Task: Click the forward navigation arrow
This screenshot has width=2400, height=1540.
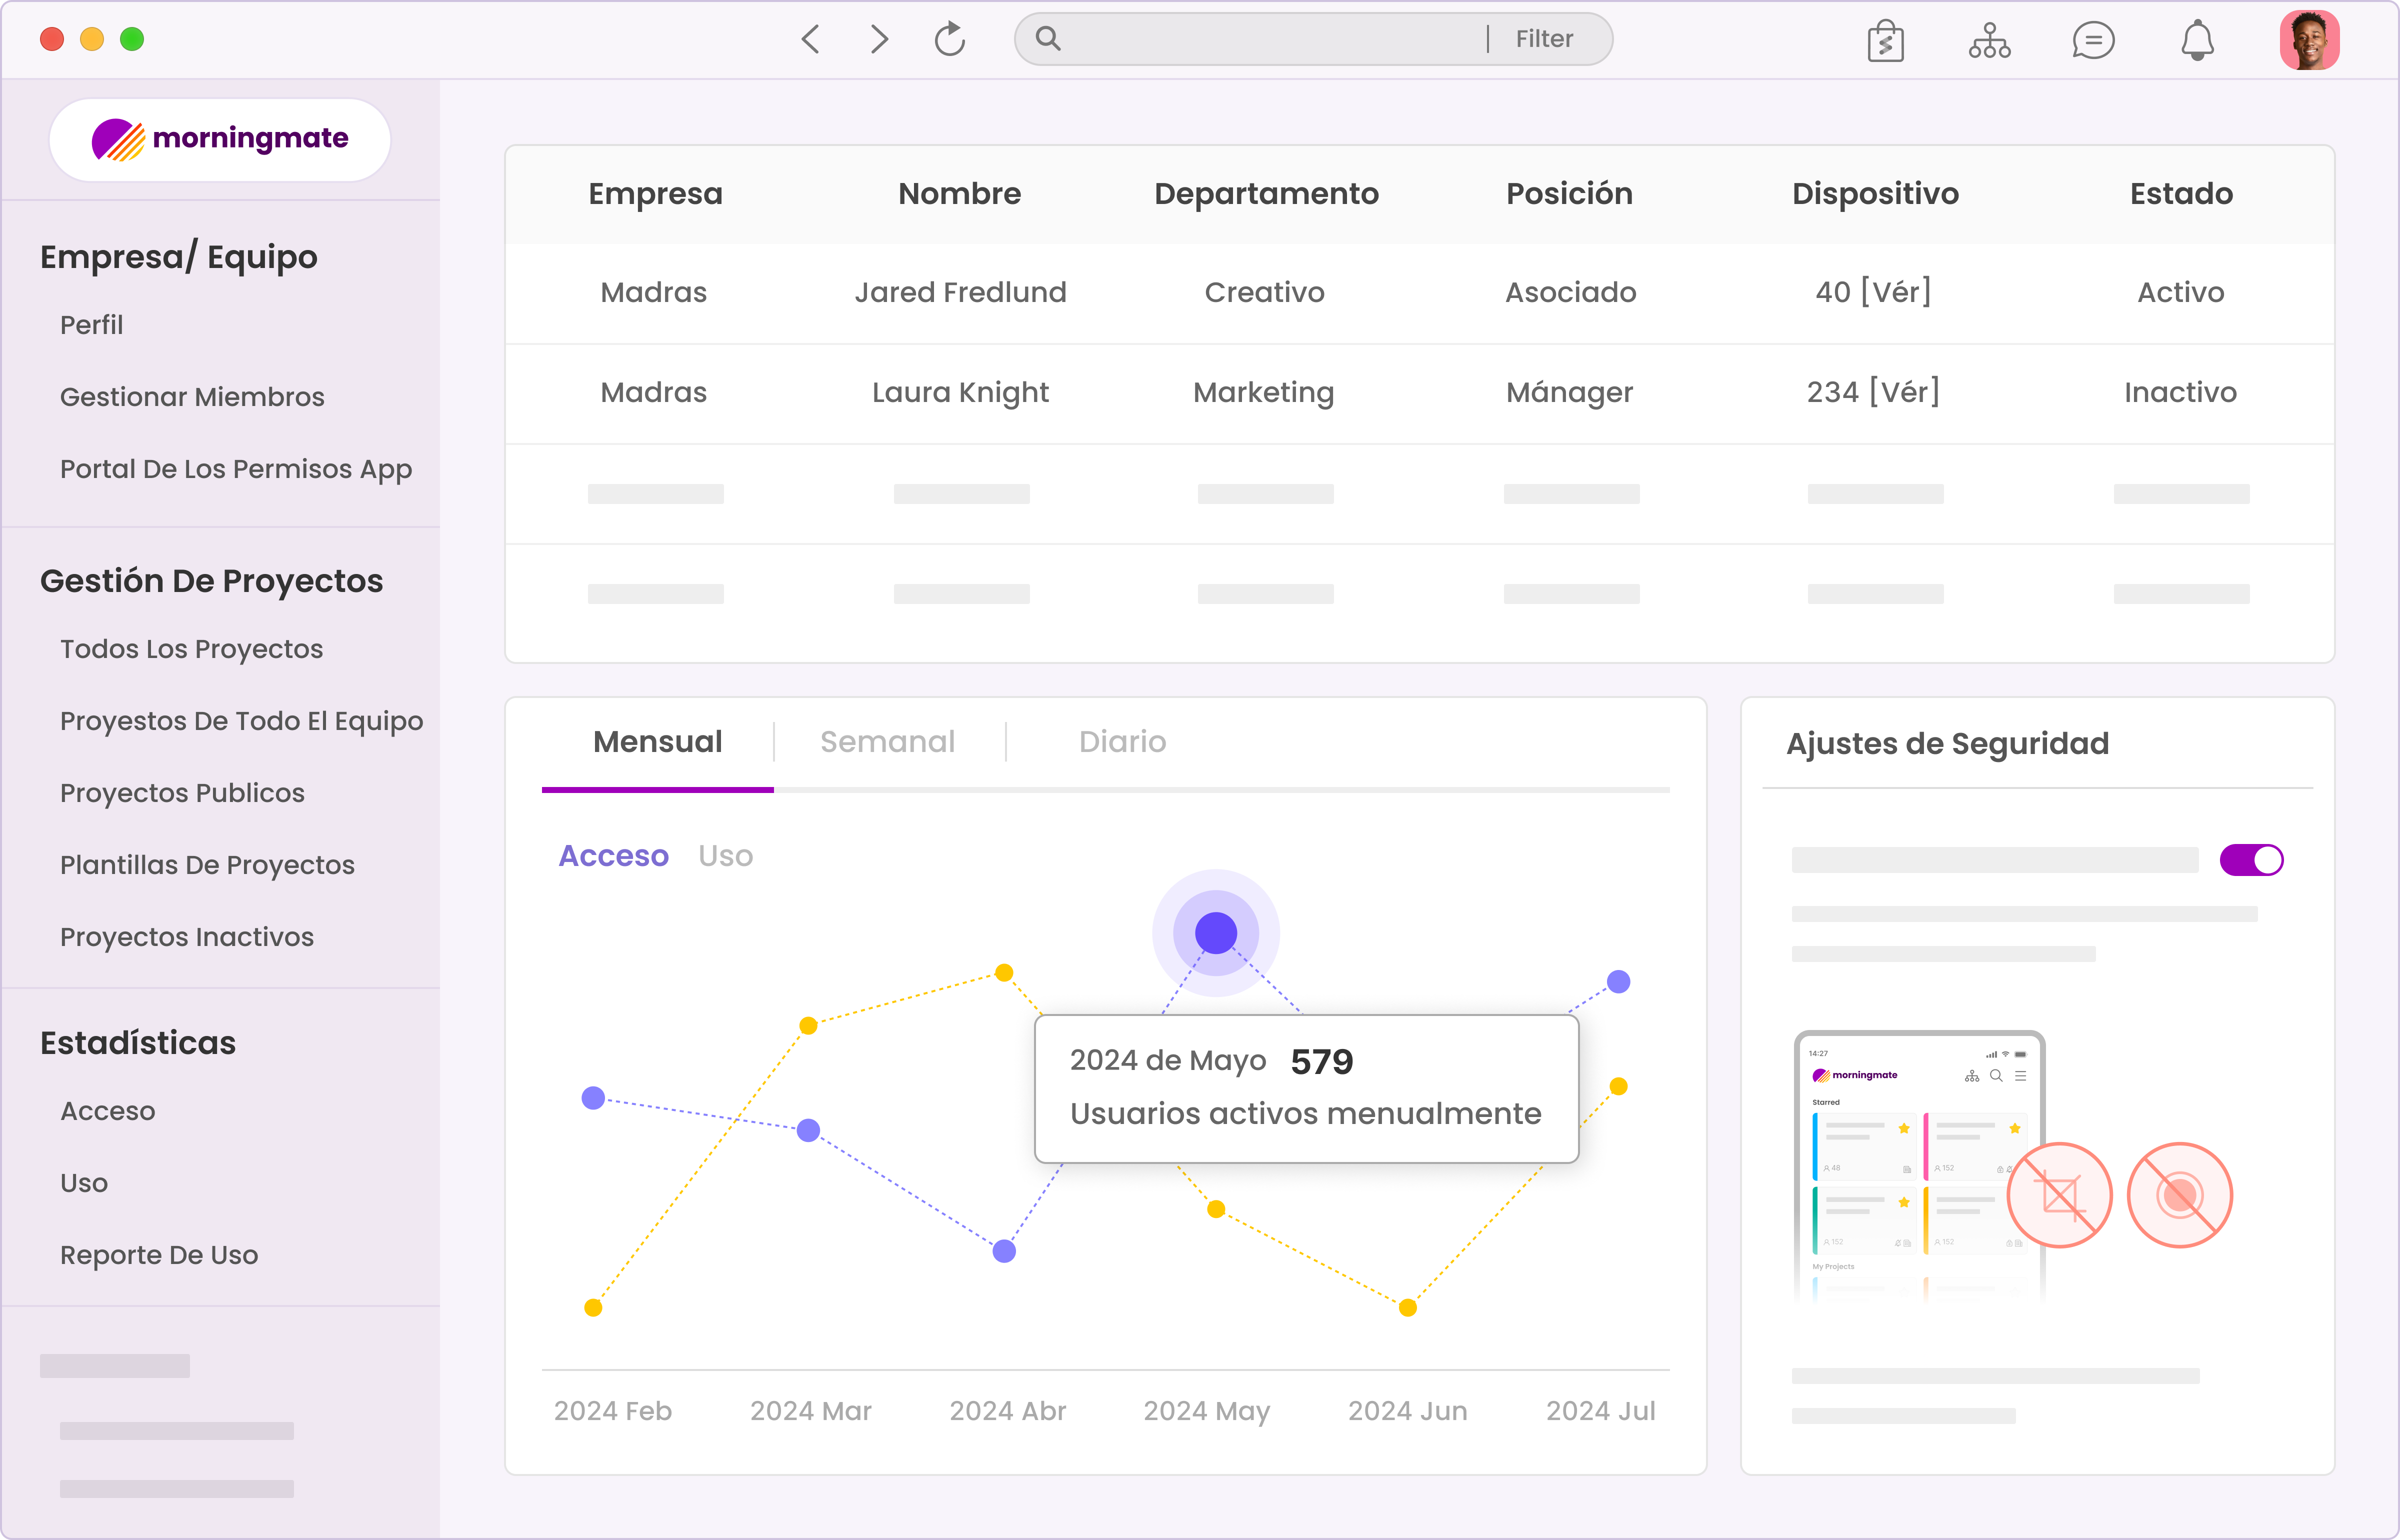Action: 879,39
